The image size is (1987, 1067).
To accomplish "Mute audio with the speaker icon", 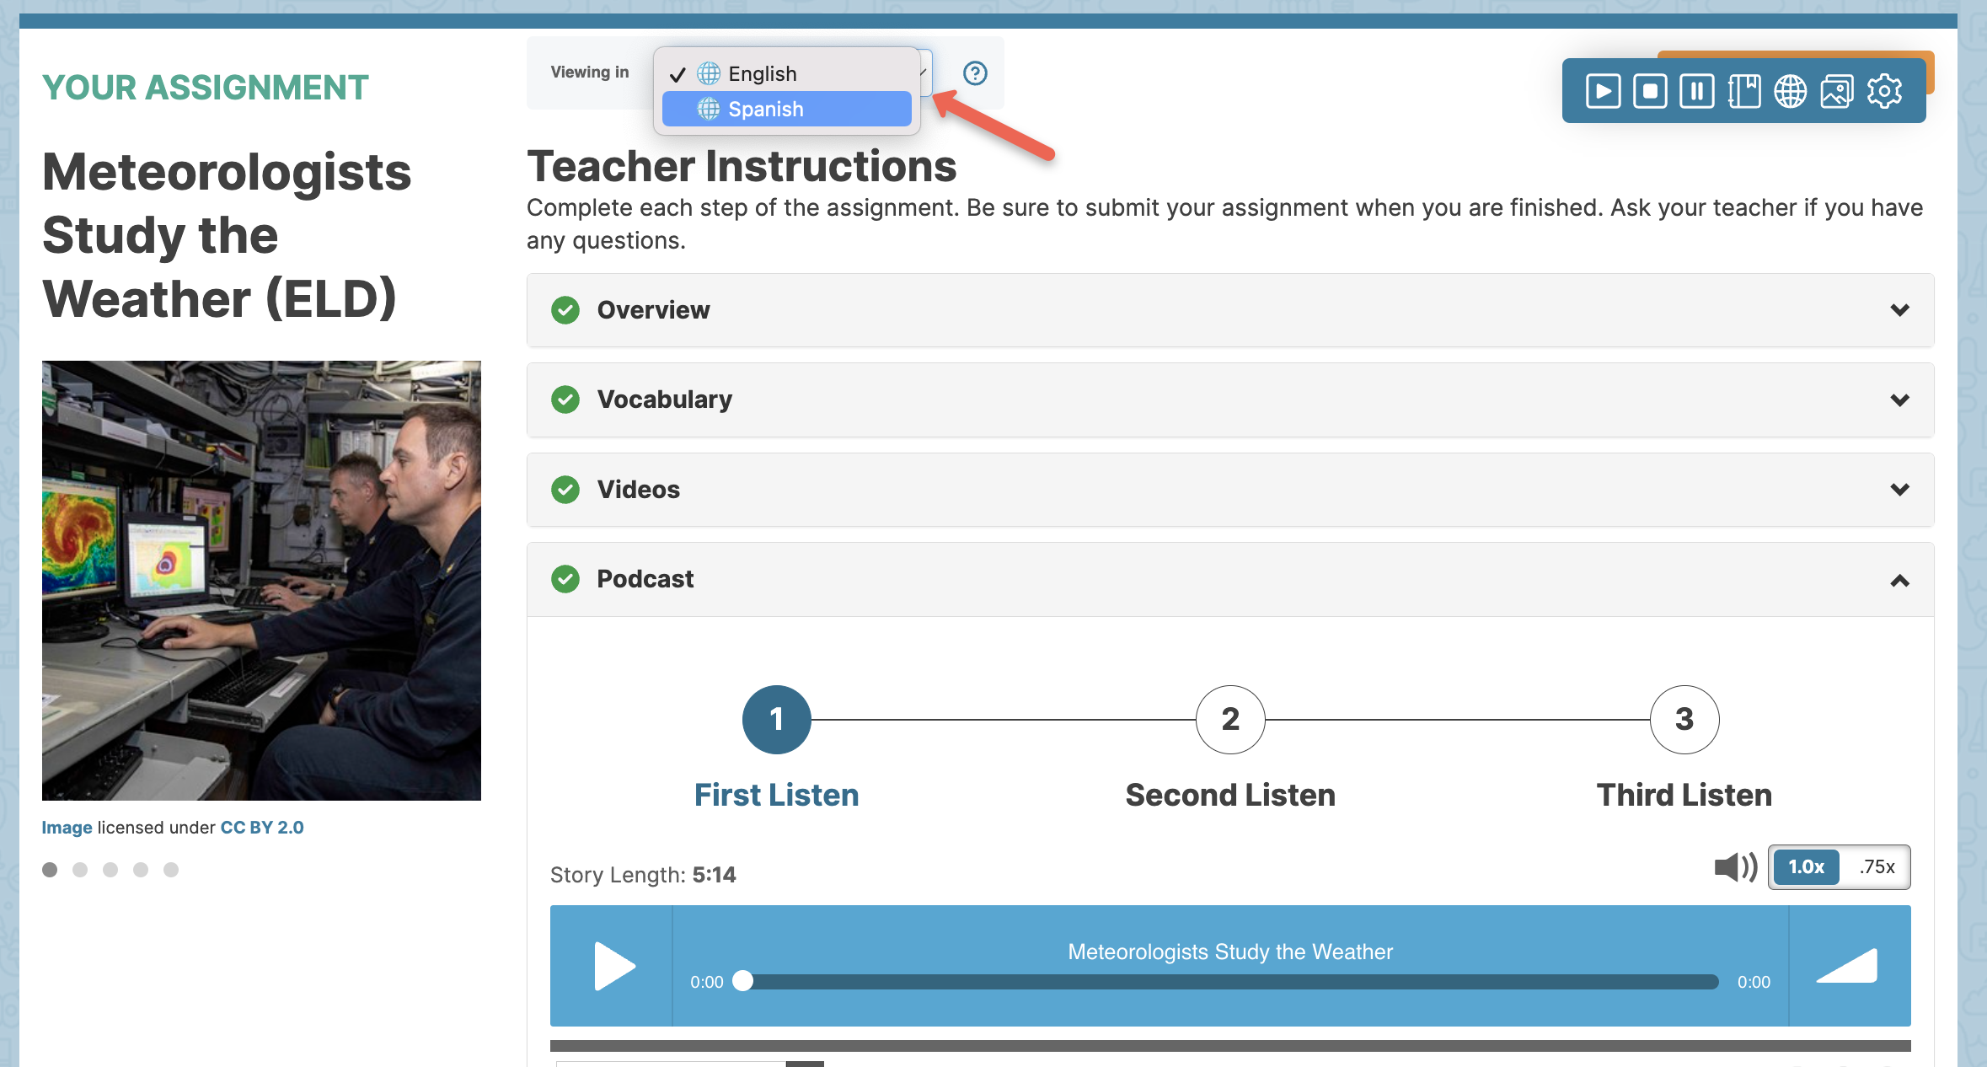I will pyautogui.click(x=1735, y=866).
